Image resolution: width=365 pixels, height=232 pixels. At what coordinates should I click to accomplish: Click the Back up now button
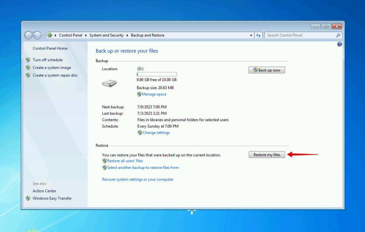tap(267, 70)
